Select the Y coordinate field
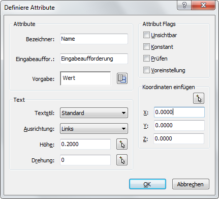219x199 pixels. (179, 125)
